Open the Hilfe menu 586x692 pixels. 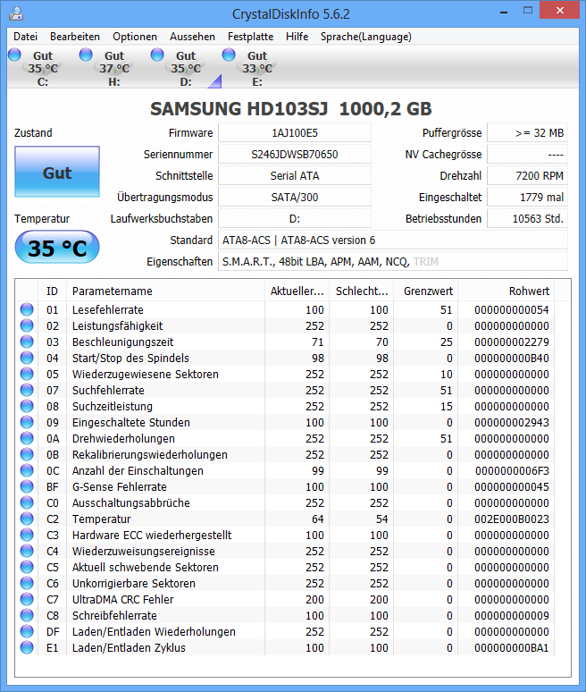pos(297,37)
